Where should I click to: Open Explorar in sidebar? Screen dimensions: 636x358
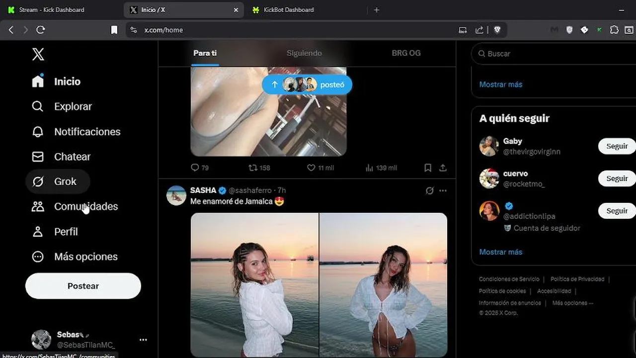62,106
